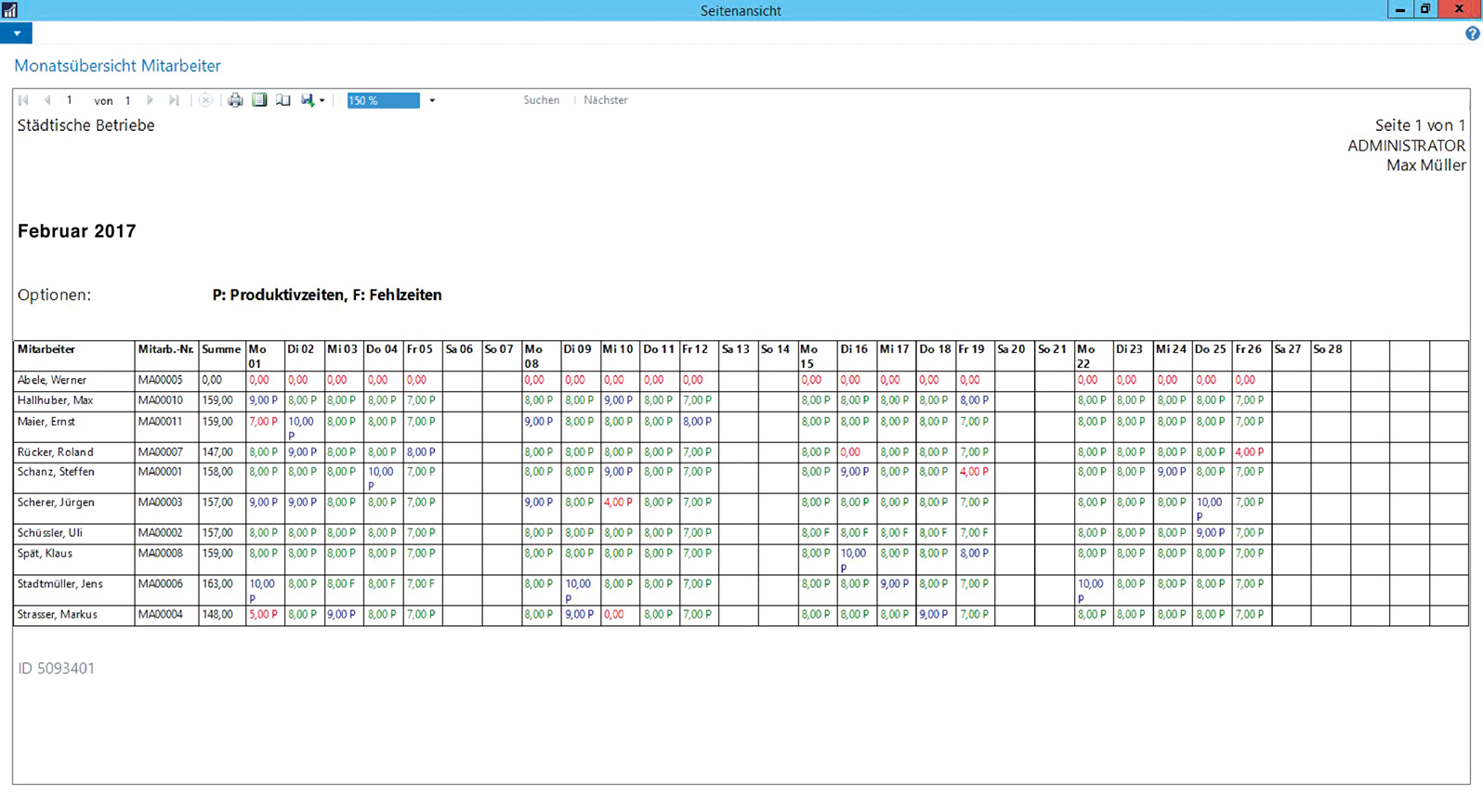Open the page setup icon
The height and width of the screenshot is (797, 1483).
[x=283, y=100]
